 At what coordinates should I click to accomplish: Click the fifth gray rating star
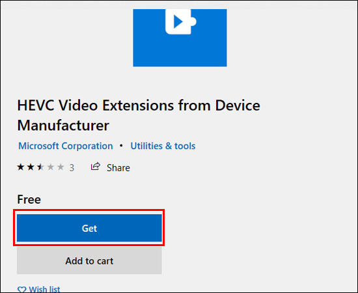coord(61,167)
